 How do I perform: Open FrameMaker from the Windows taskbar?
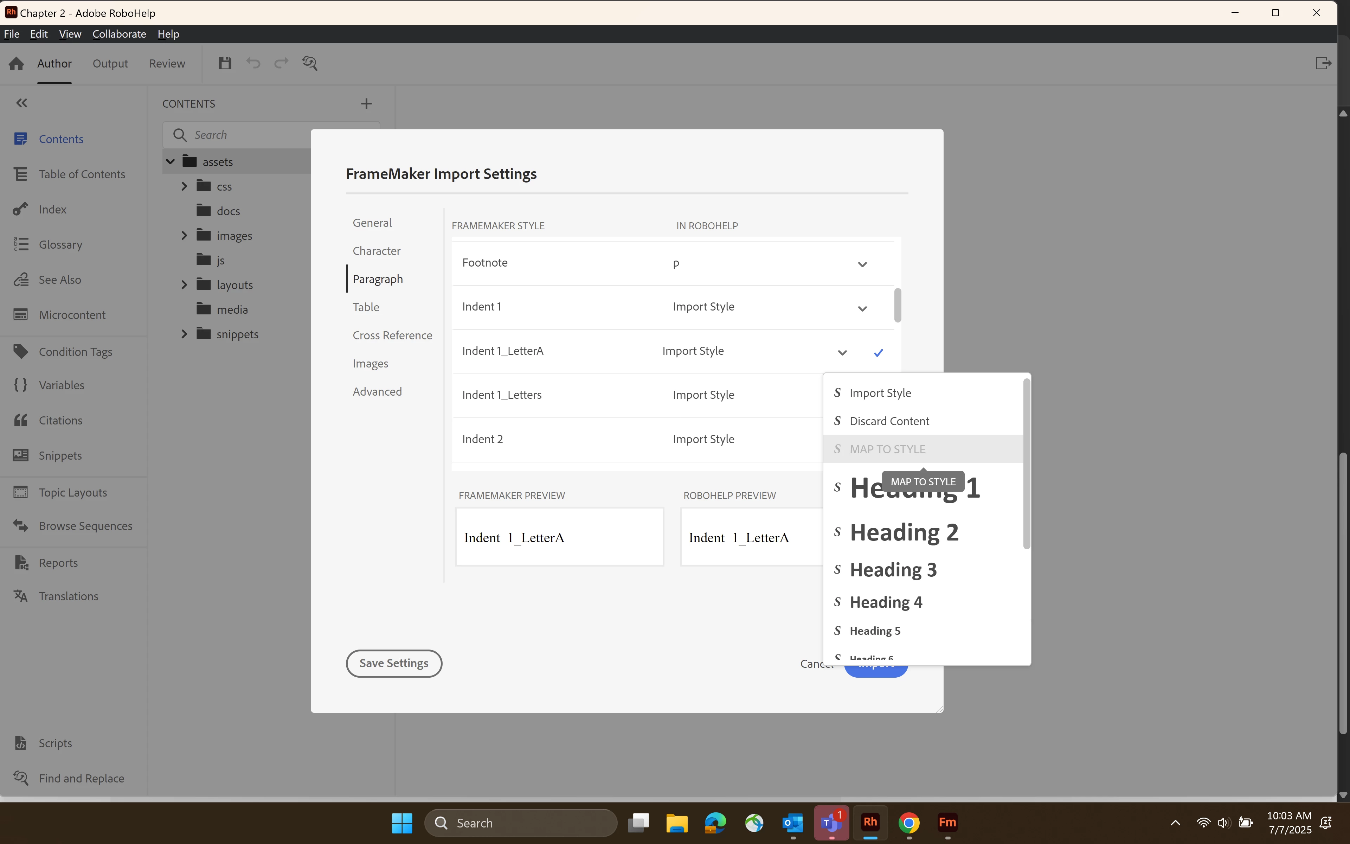[947, 822]
